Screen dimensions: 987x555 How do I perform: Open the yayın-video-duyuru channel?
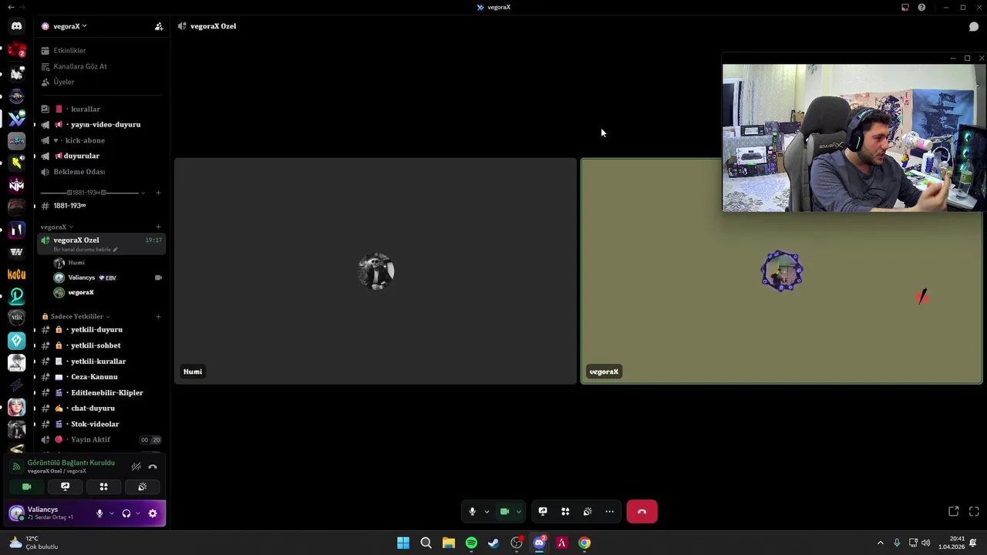pos(101,124)
